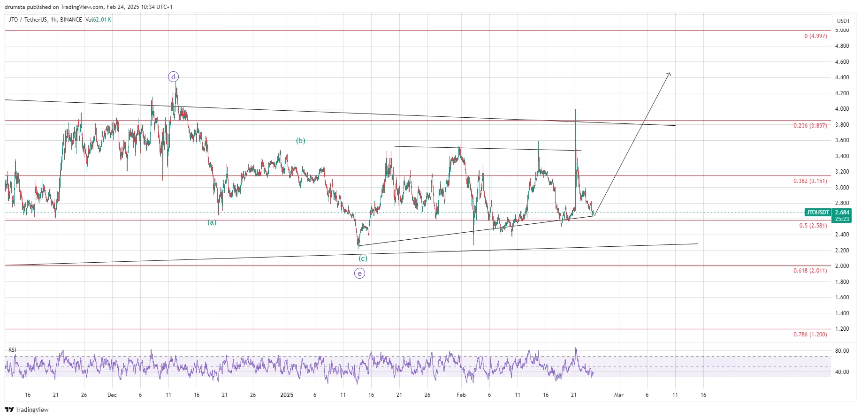The image size is (861, 418).
Task: Click the Vol 62.01K volume label
Action: (x=98, y=20)
